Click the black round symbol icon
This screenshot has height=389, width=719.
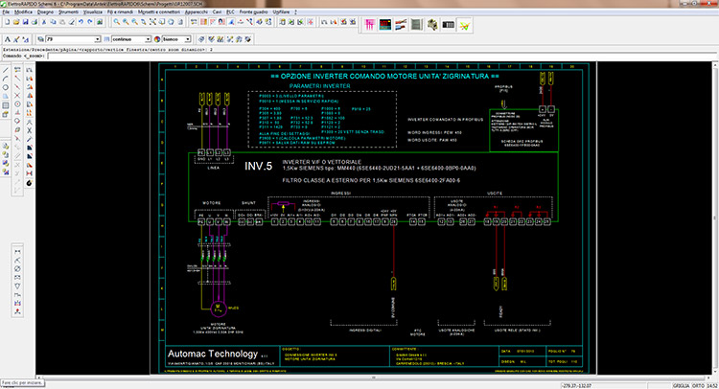click(30, 183)
